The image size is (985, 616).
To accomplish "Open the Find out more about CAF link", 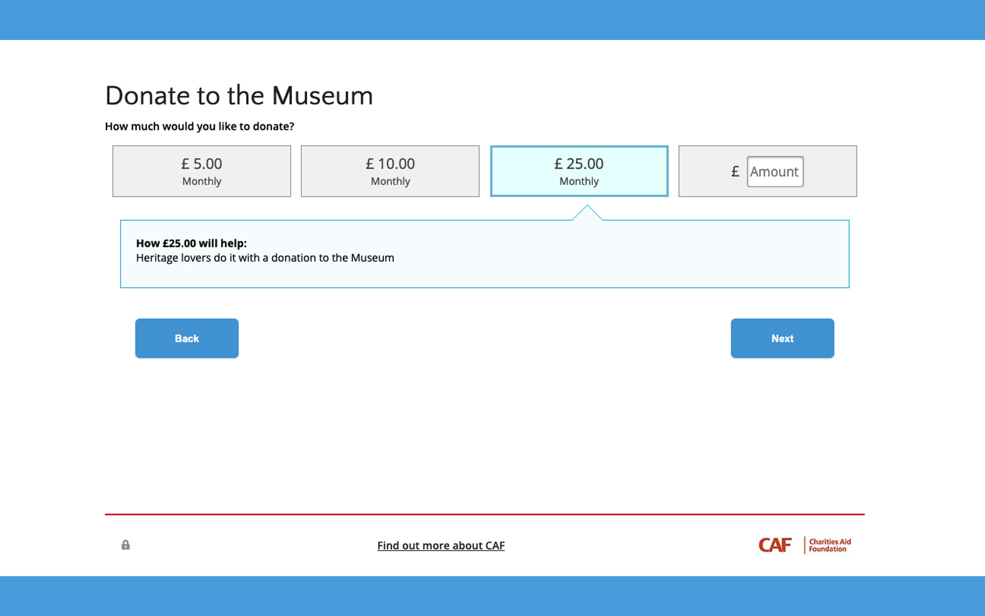I will click(x=441, y=545).
